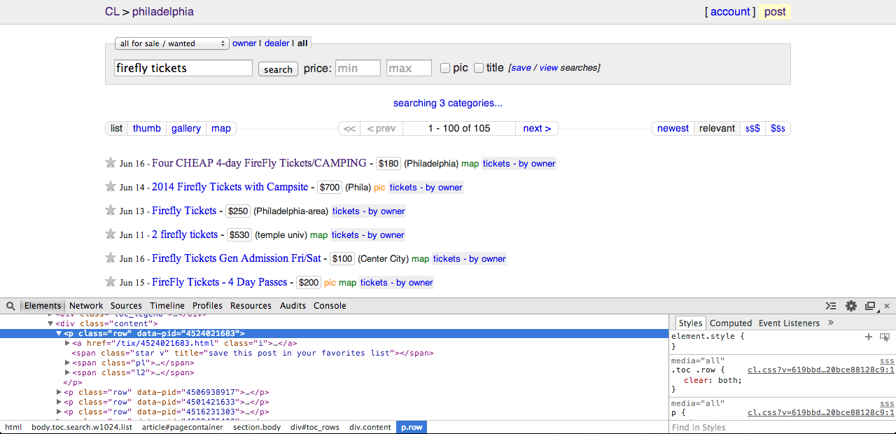Image resolution: width=896 pixels, height=434 pixels.
Task: Enable the title-only search checkbox
Action: click(479, 68)
